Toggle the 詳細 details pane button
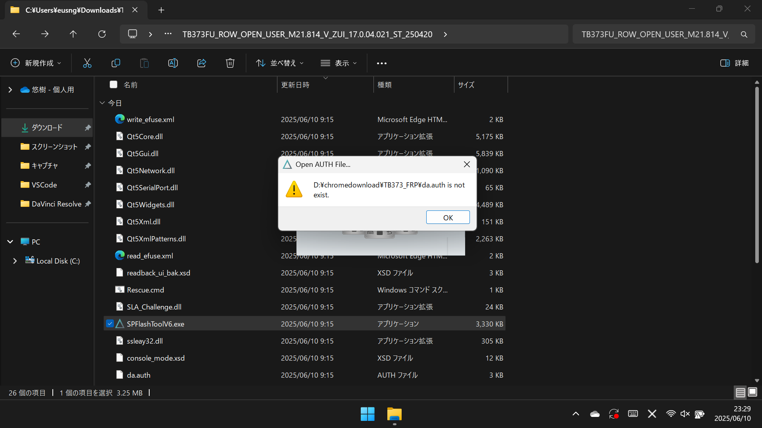762x428 pixels. 734,63
